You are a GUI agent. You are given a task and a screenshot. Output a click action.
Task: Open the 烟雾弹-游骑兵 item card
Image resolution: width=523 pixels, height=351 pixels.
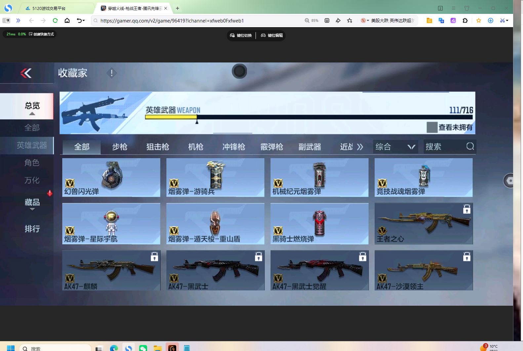215,177
